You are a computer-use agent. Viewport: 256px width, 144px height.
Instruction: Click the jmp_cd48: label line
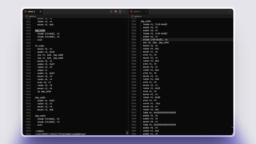coord(40,116)
